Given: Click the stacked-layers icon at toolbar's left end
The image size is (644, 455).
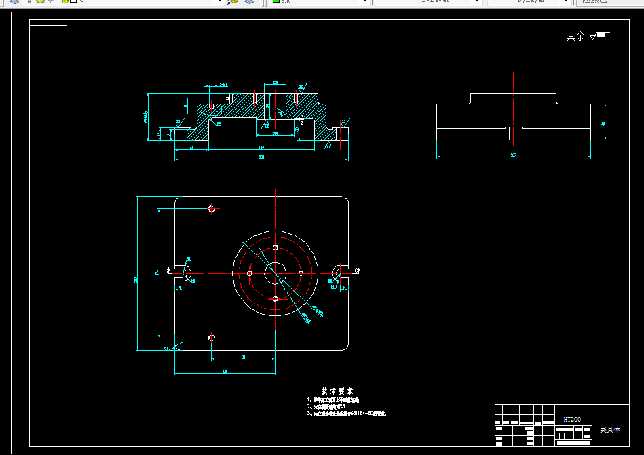Looking at the screenshot, I should point(14,1).
